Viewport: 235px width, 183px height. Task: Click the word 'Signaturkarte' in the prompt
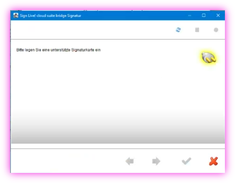[x=83, y=50]
